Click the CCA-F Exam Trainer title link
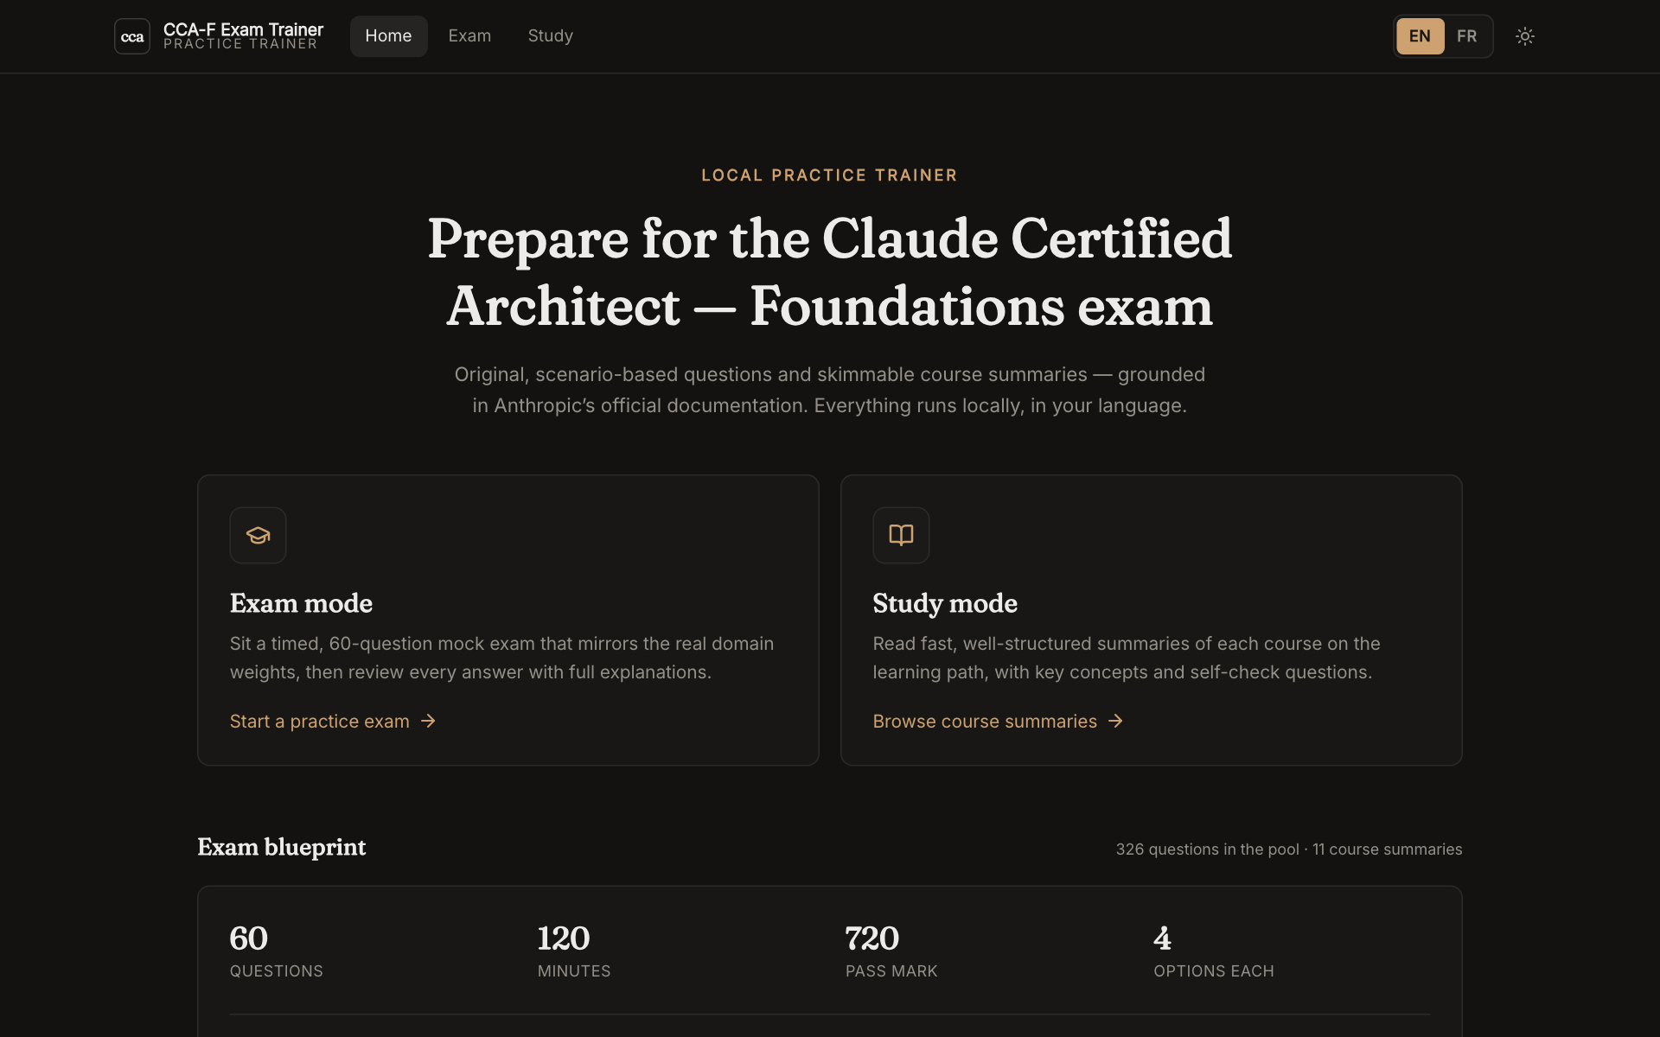 [x=243, y=29]
